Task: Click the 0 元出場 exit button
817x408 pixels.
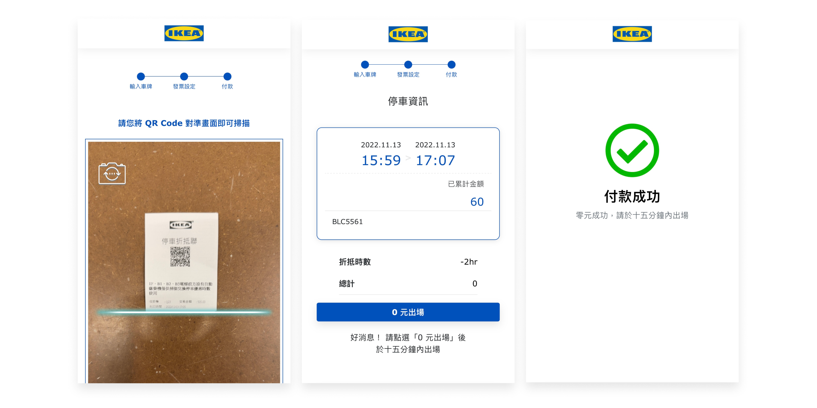Action: pos(408,312)
